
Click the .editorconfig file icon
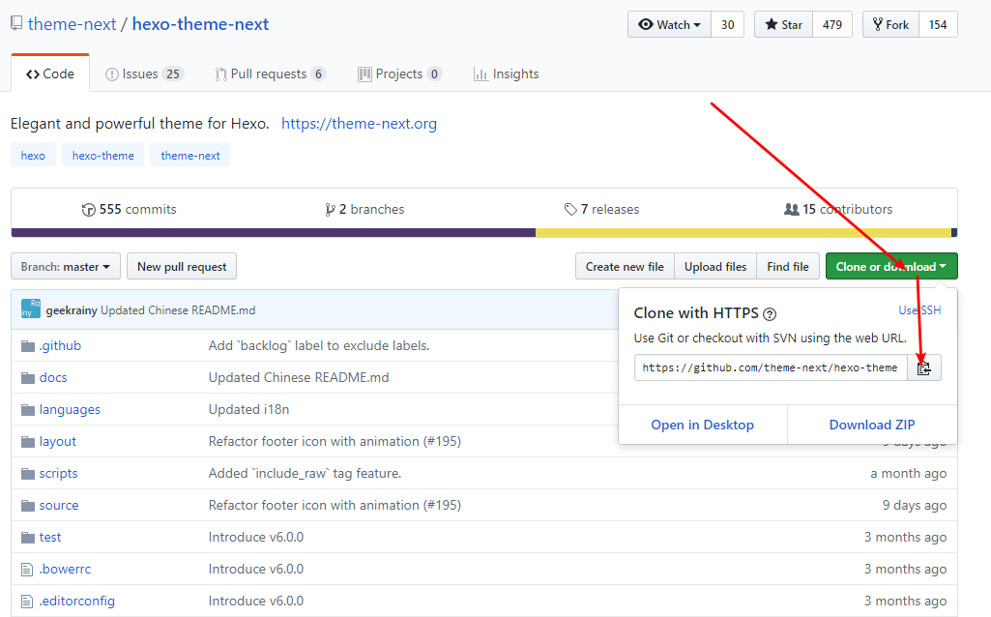pos(27,602)
